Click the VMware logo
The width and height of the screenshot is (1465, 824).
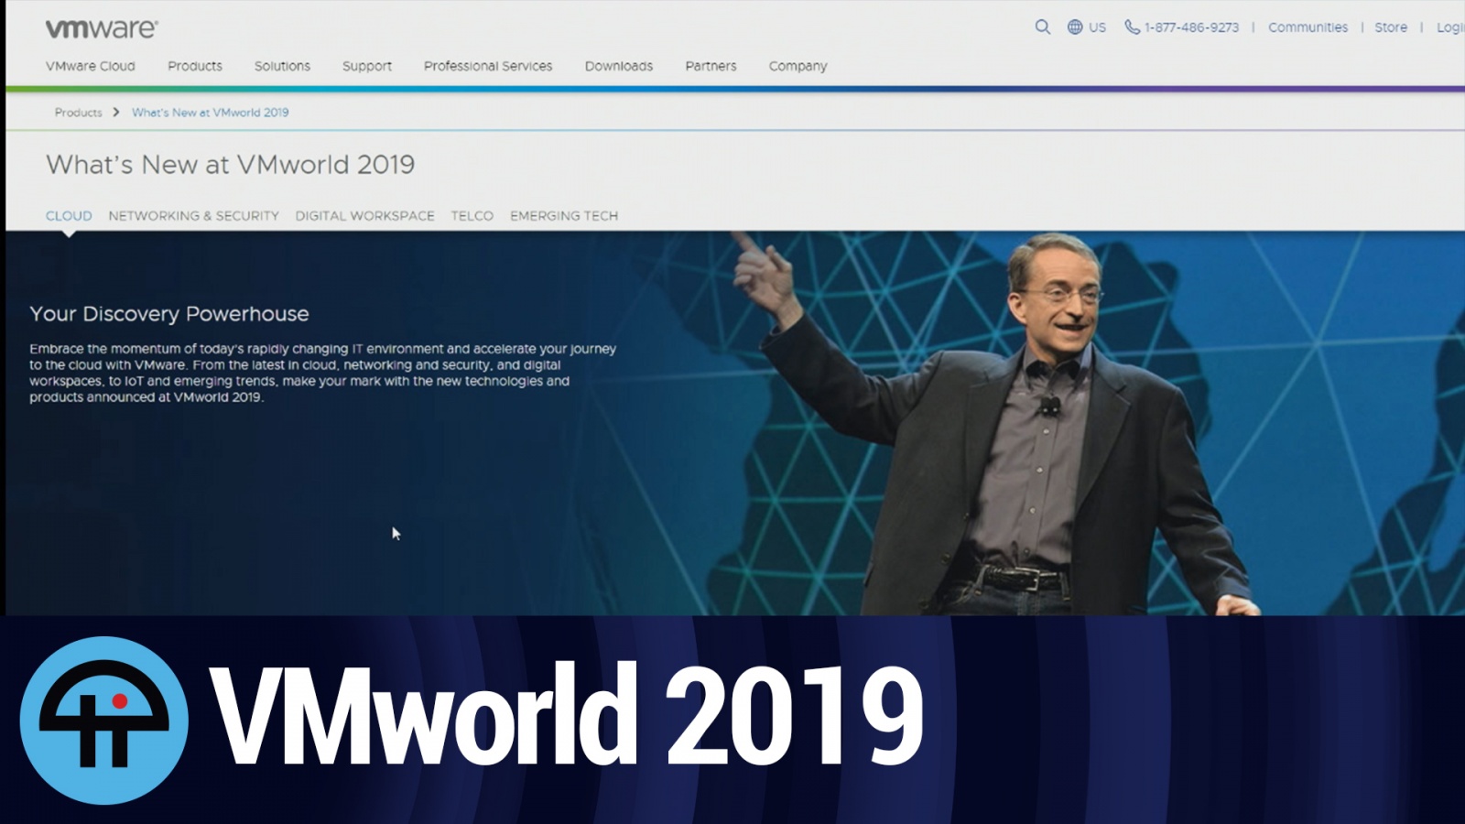click(102, 28)
